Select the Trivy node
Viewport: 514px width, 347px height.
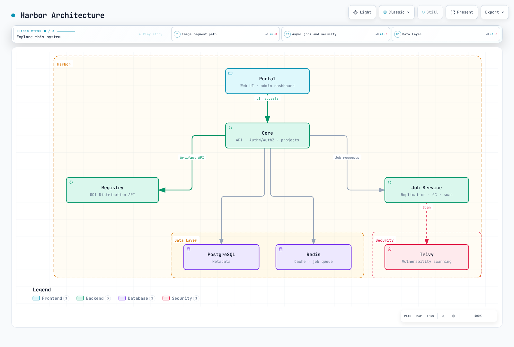[x=427, y=257]
